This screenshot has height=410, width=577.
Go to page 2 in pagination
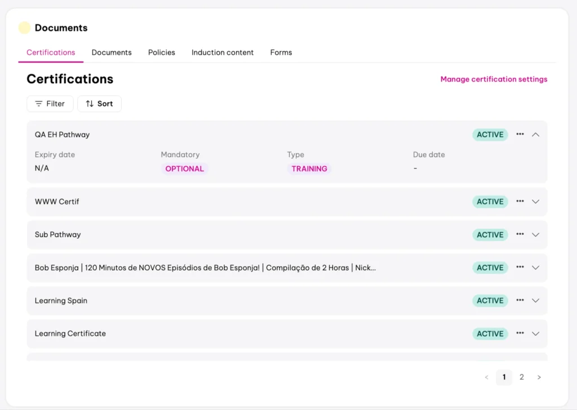coord(521,377)
